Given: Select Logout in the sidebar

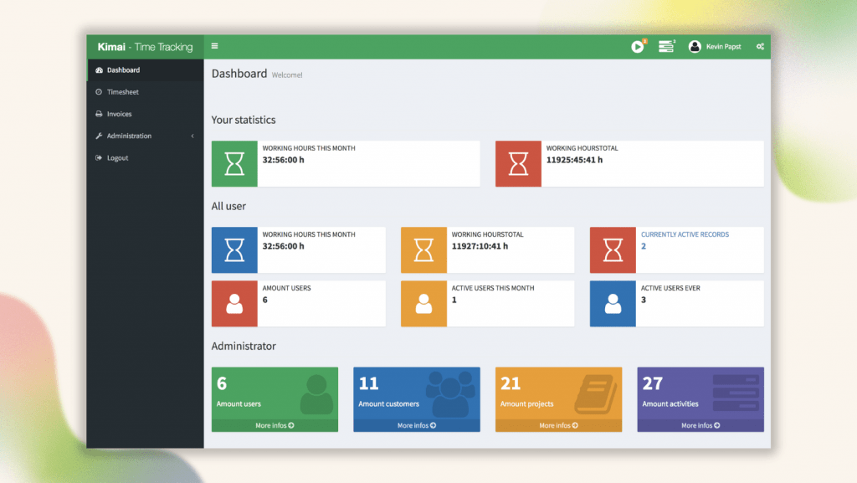Looking at the screenshot, I should 146,158.
